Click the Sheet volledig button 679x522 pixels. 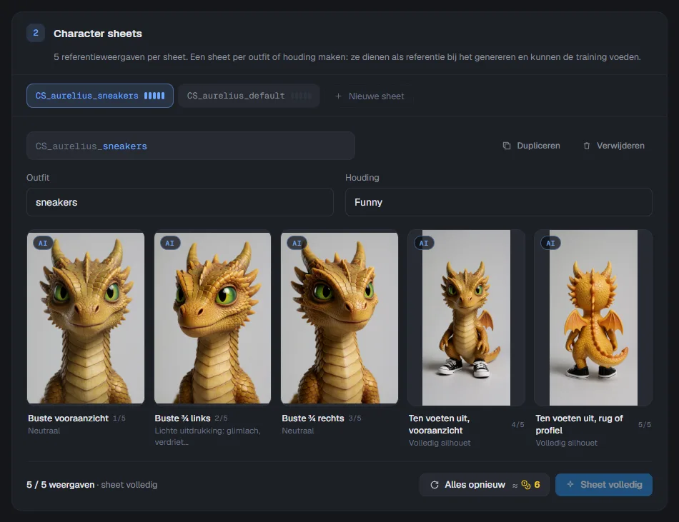[604, 485]
